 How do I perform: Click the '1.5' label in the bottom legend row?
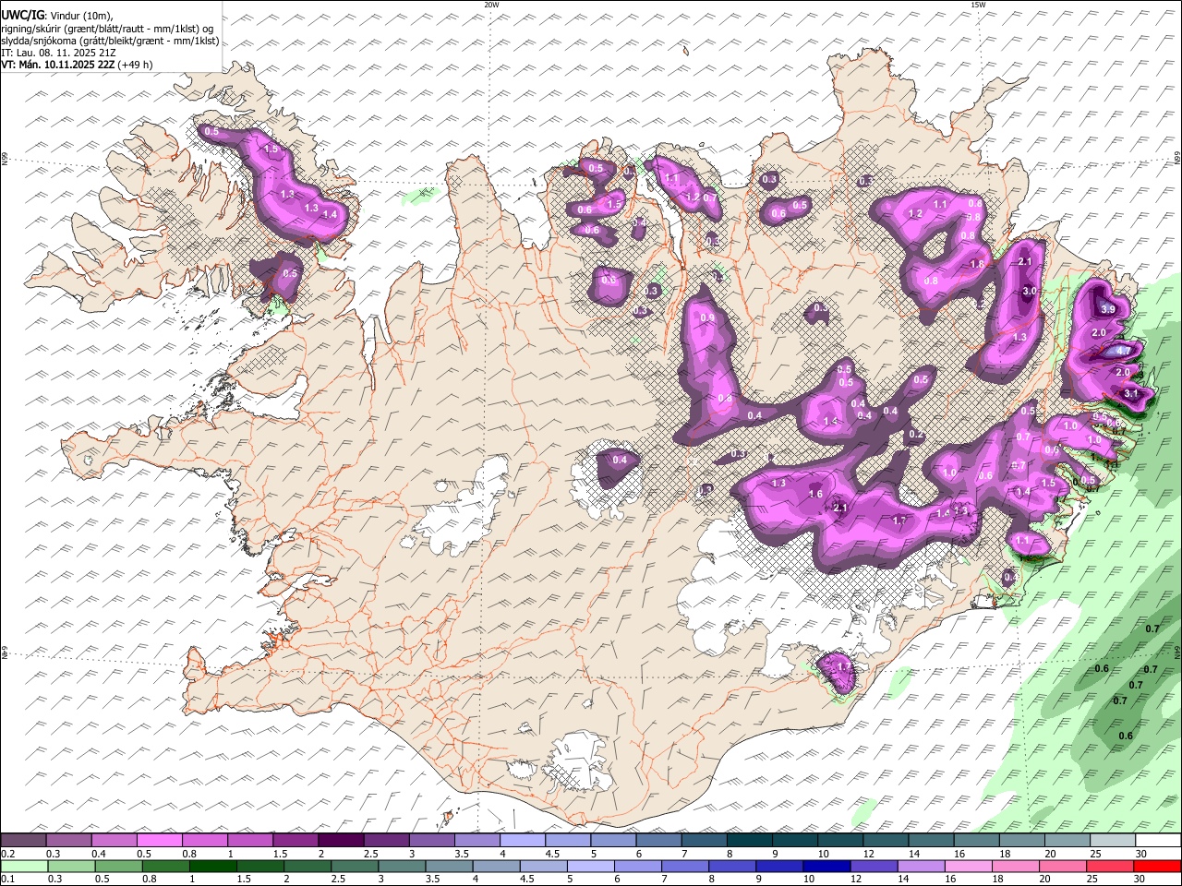[x=244, y=879]
